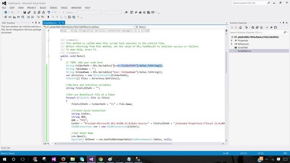Viewport: 290px width, 163px height.
Task: Open the 100 % zoom dropdown
Action: click(53, 144)
